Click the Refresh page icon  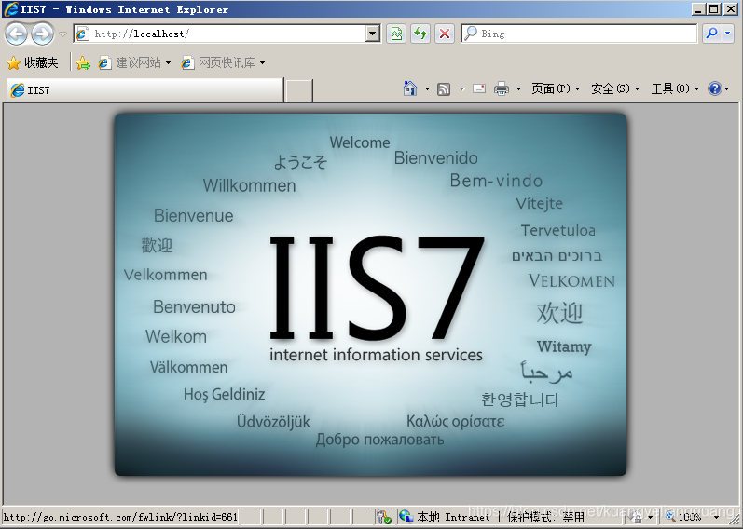(x=420, y=34)
